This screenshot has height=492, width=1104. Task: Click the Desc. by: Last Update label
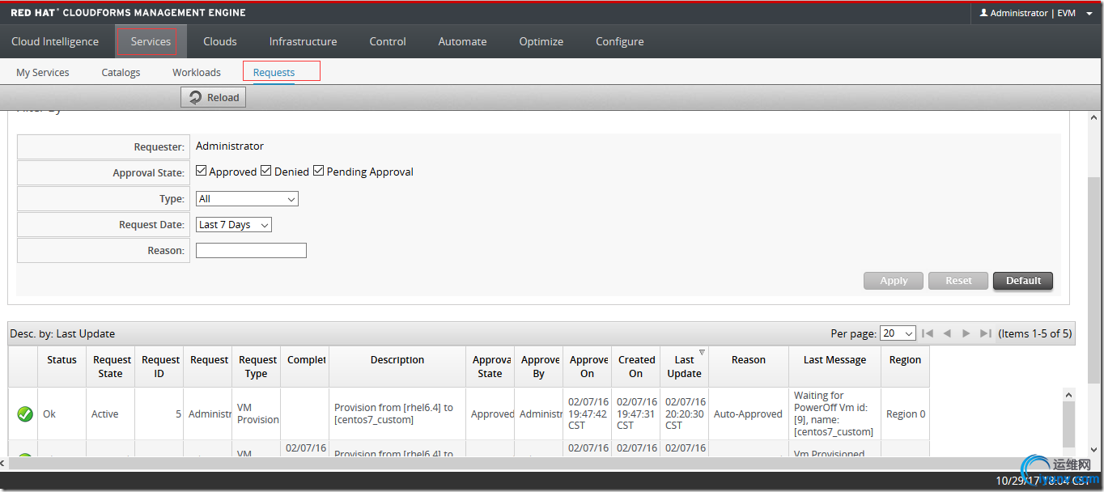coord(62,333)
